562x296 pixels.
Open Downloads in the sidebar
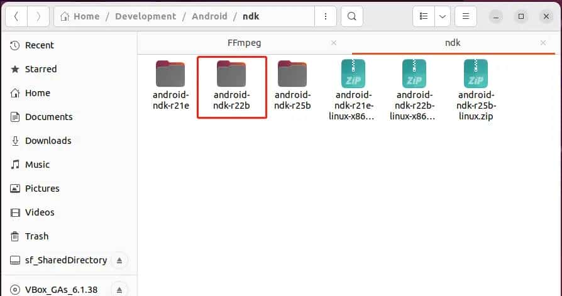(x=69, y=141)
